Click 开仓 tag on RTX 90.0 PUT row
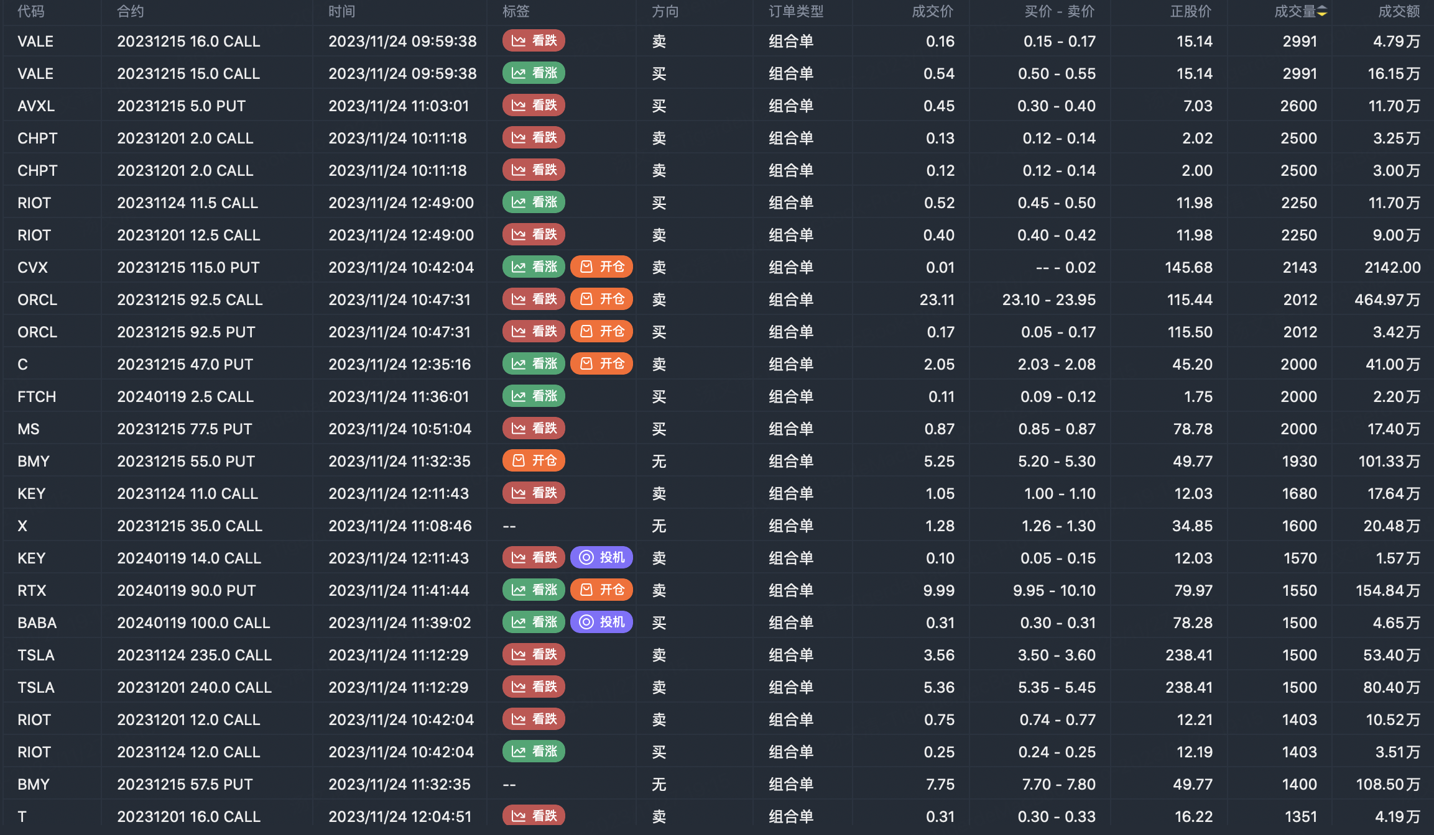Image resolution: width=1434 pixels, height=835 pixels. [x=601, y=590]
